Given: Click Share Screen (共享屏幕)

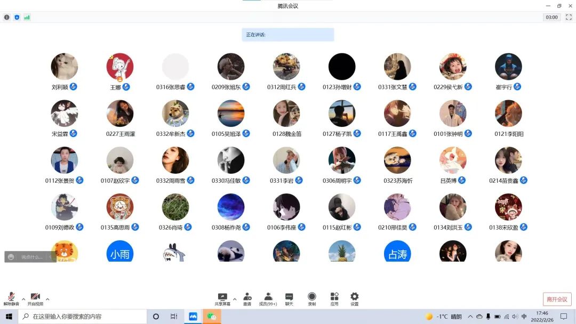Looking at the screenshot, I should pyautogui.click(x=222, y=298).
